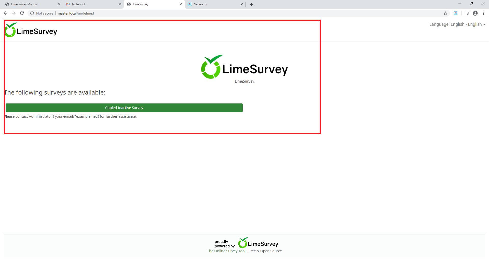Viewport: 489px width, 265px height.
Task: Open the blue extension icon in toolbar
Action: pos(456,13)
